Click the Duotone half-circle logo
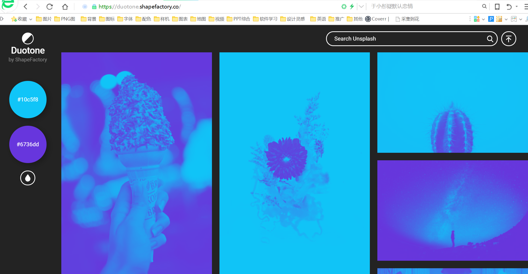Screen dimensions: 528x274 pyautogui.click(x=28, y=39)
